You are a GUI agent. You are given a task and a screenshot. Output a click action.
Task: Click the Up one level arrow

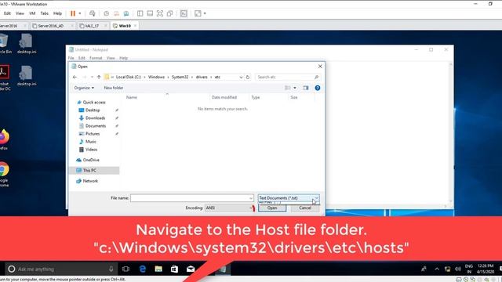pyautogui.click(x=99, y=77)
